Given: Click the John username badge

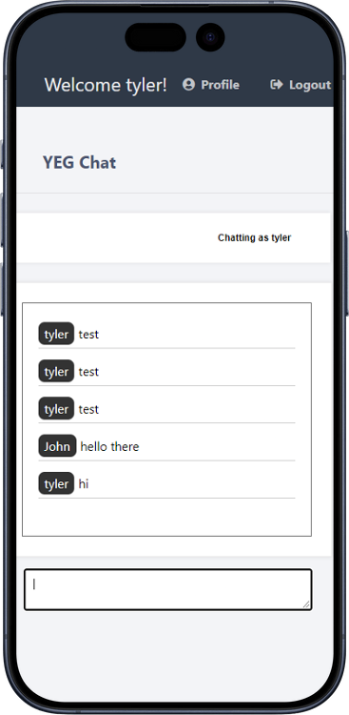Looking at the screenshot, I should coord(57,446).
